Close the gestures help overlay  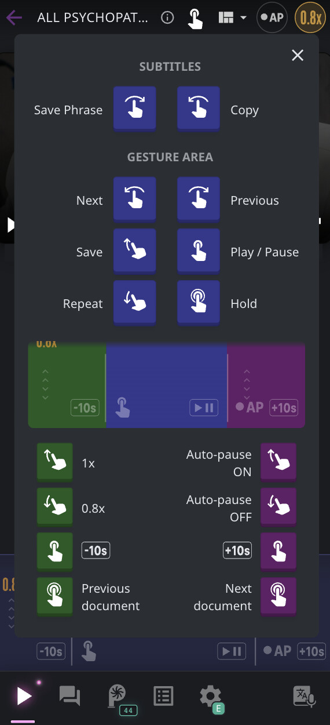298,55
